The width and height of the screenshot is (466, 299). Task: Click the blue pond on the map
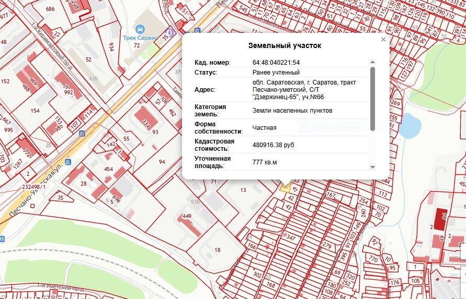click(412, 125)
